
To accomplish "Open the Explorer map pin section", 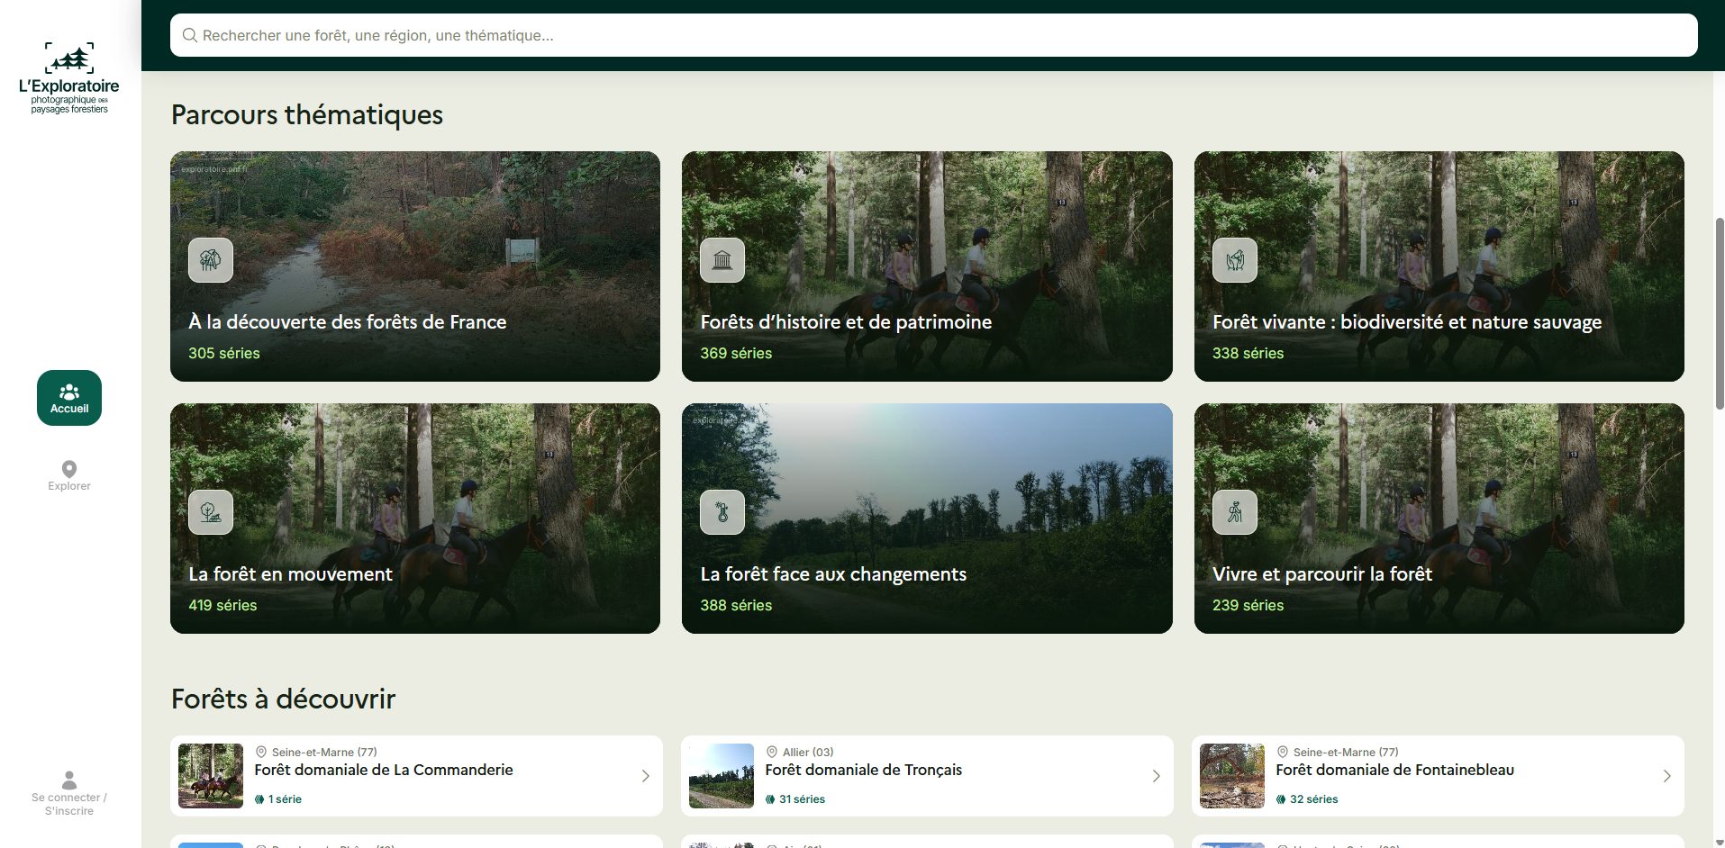I will tap(69, 475).
